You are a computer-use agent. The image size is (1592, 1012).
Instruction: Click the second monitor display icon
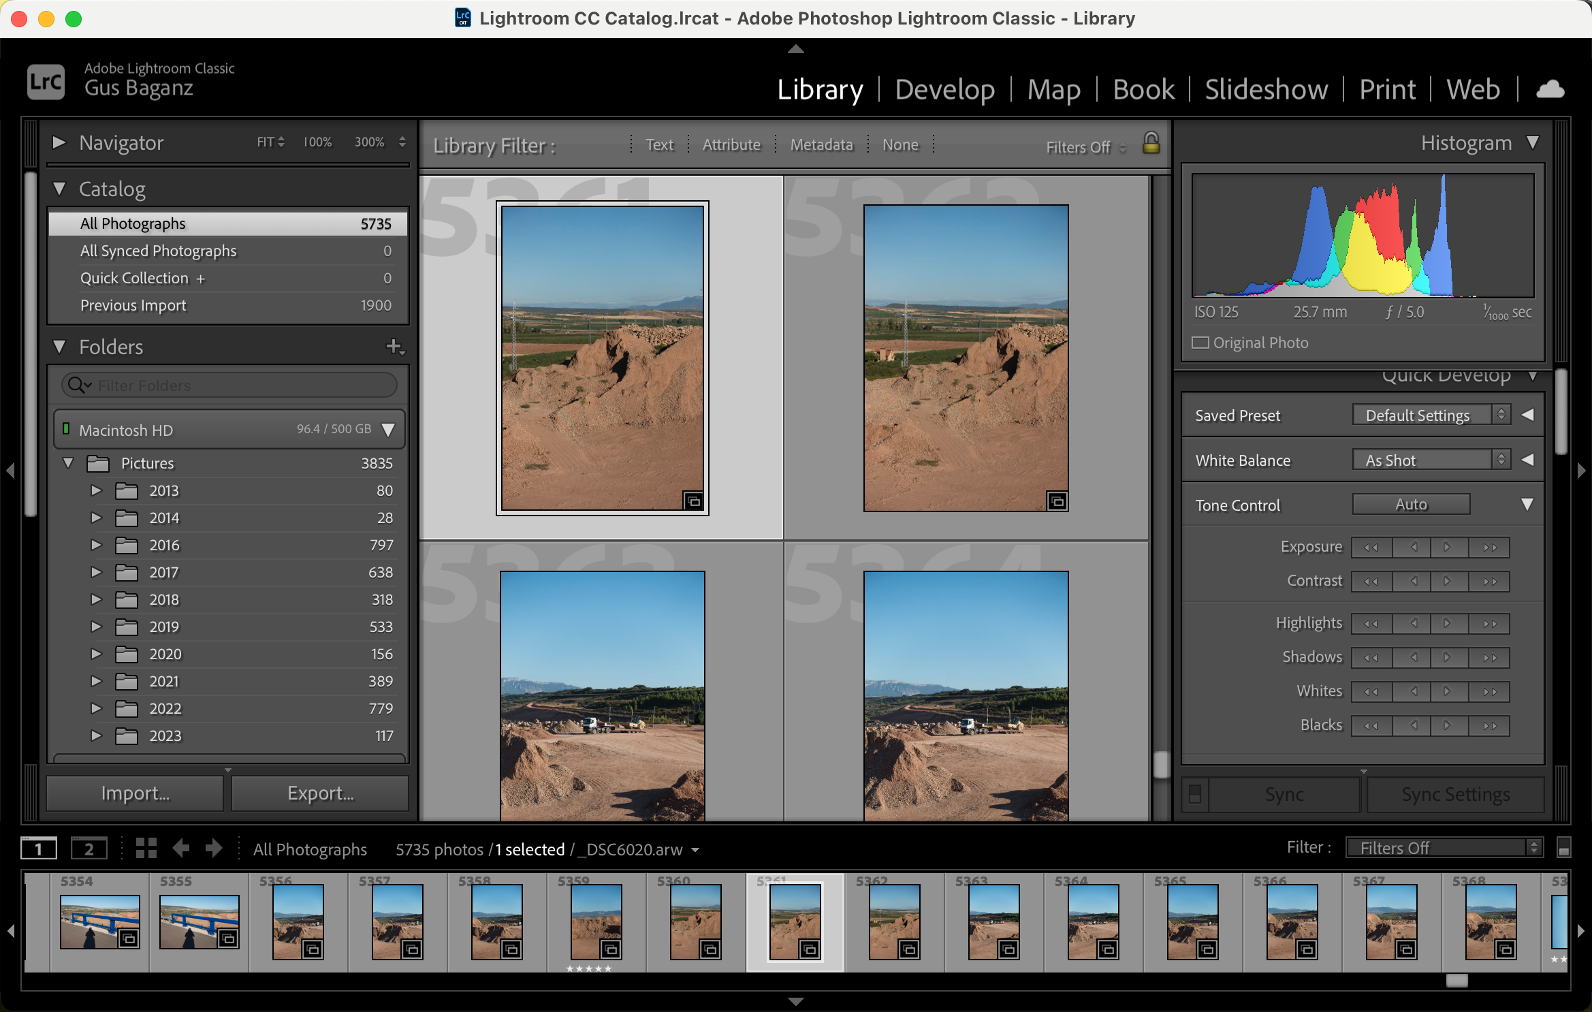(89, 849)
